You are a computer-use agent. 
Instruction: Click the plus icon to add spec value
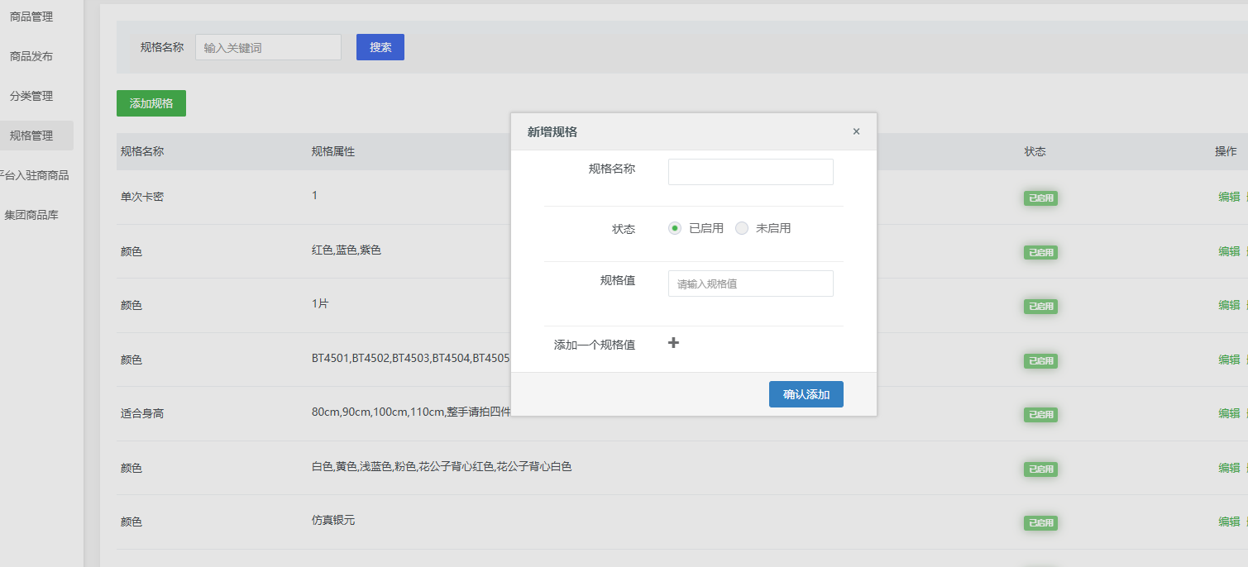click(x=673, y=343)
